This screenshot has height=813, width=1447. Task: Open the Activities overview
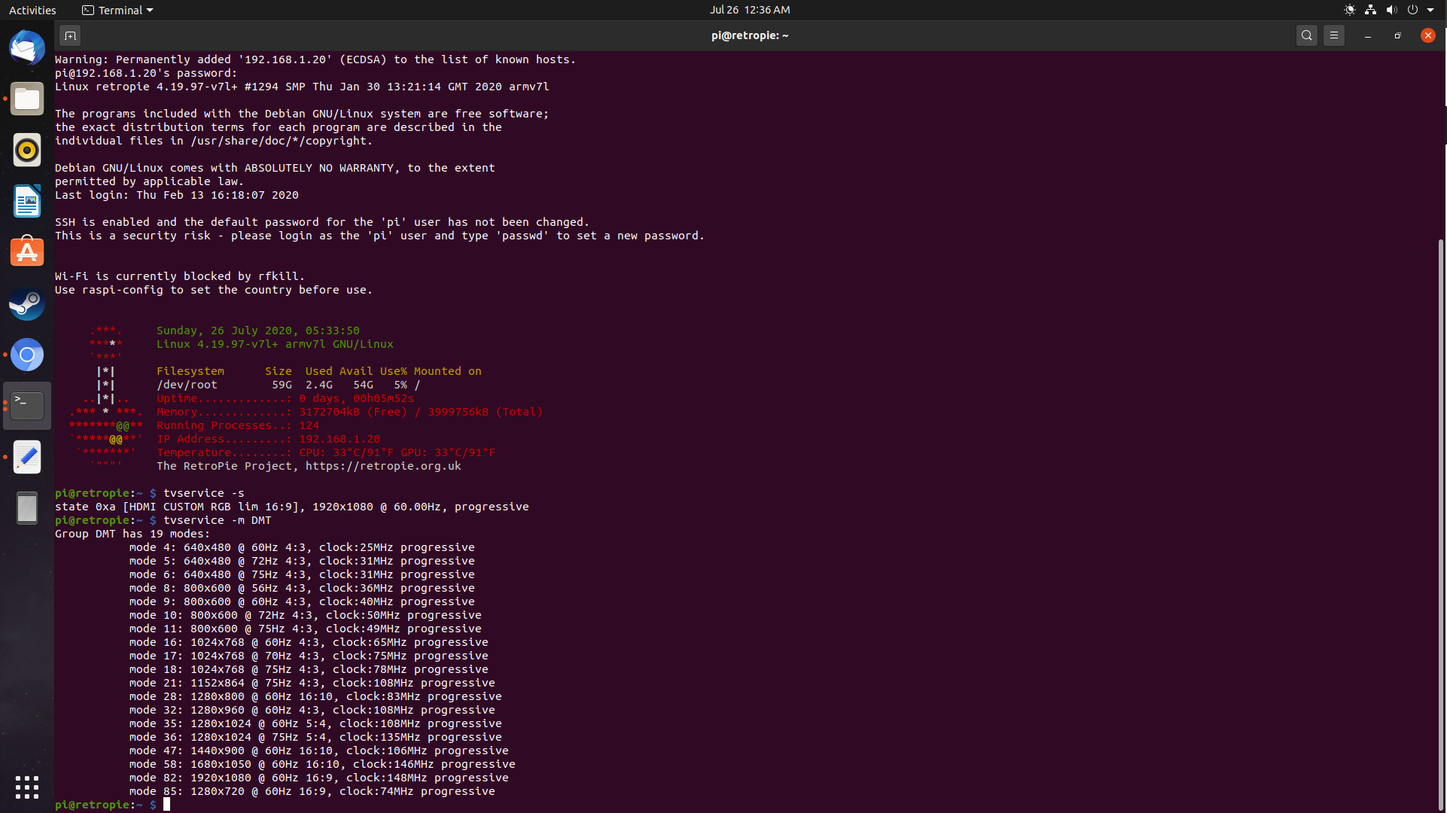[32, 10]
